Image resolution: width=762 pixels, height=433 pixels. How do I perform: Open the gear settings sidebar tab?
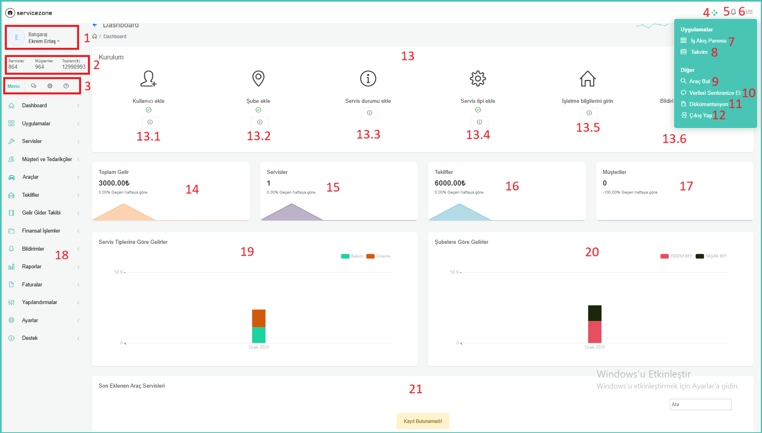click(x=50, y=86)
